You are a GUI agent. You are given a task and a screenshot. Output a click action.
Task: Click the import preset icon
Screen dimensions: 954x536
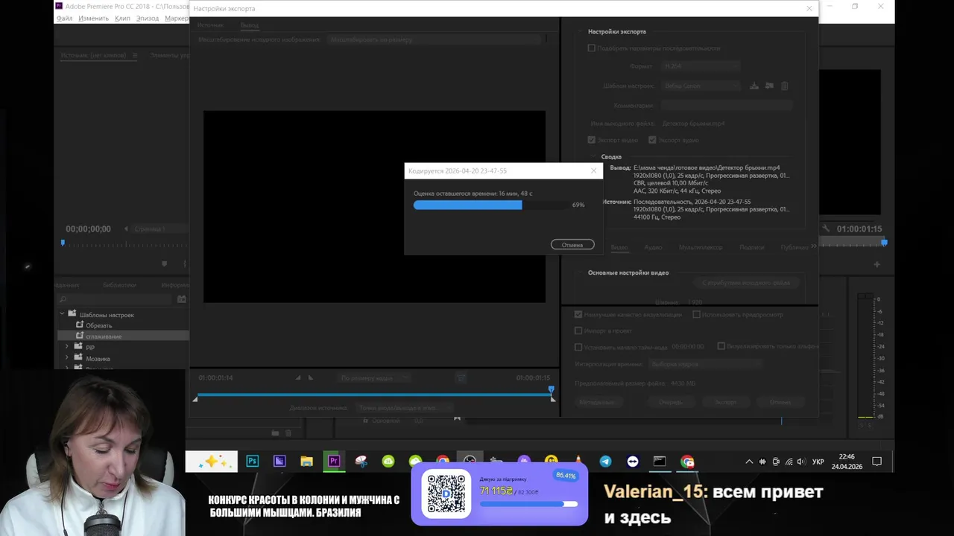(769, 86)
